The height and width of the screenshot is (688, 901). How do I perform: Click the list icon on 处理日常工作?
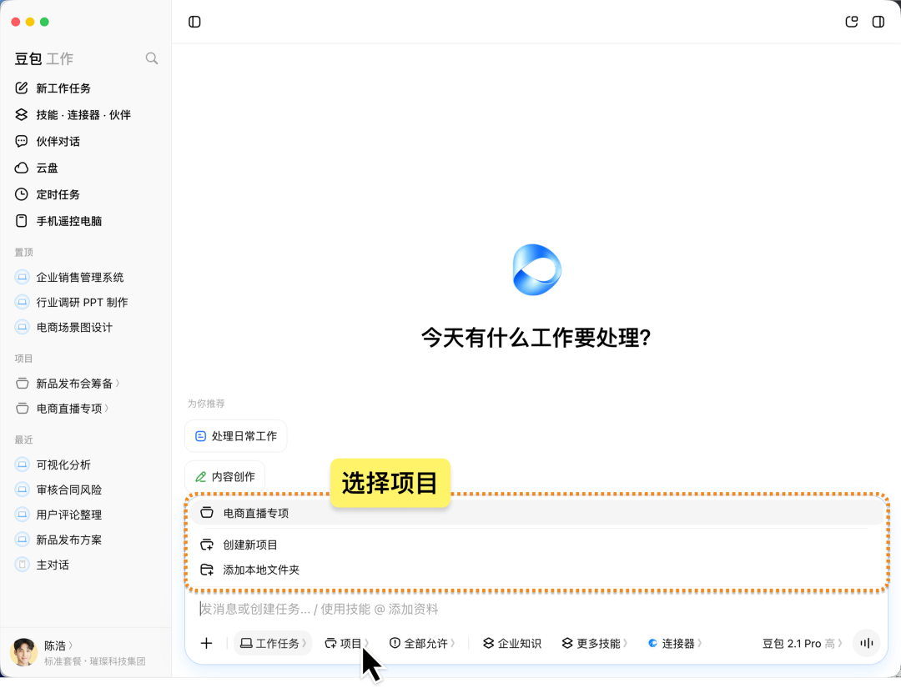click(x=200, y=436)
